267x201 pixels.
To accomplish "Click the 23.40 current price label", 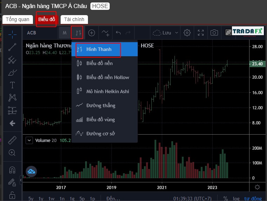I will point(257,64).
